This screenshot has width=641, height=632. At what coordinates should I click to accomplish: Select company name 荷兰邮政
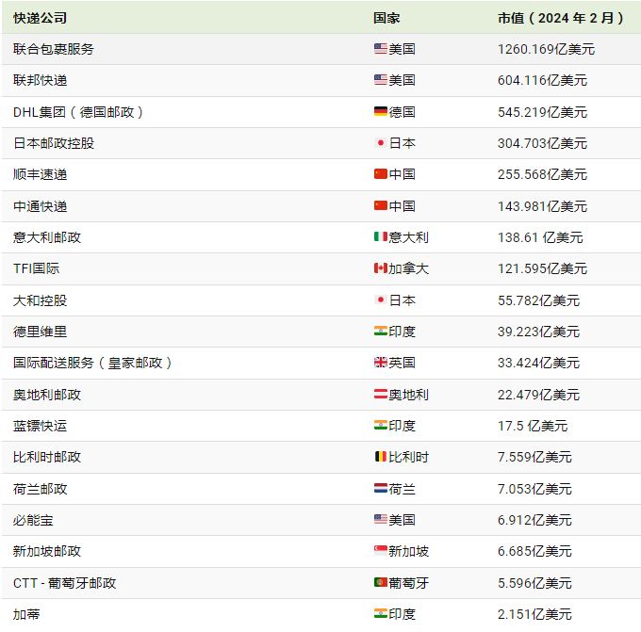[x=40, y=489]
